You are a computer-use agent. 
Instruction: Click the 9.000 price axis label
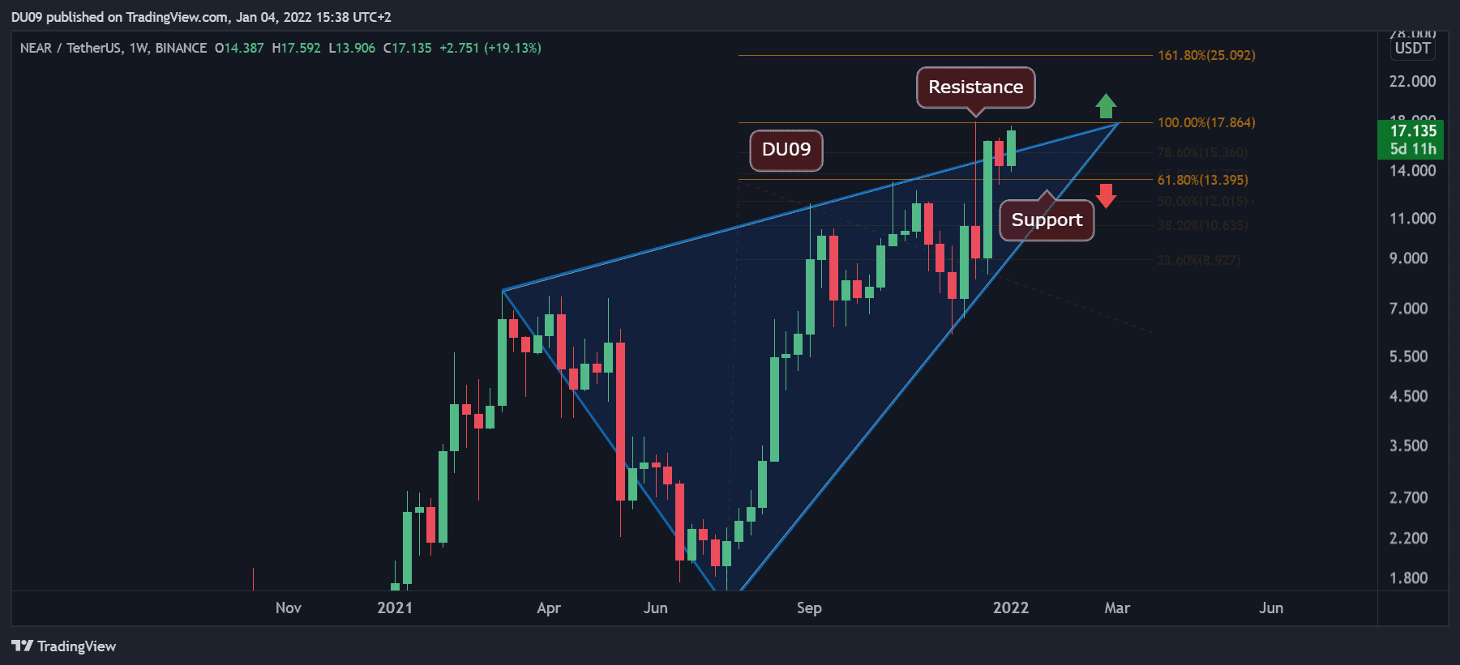tap(1409, 258)
